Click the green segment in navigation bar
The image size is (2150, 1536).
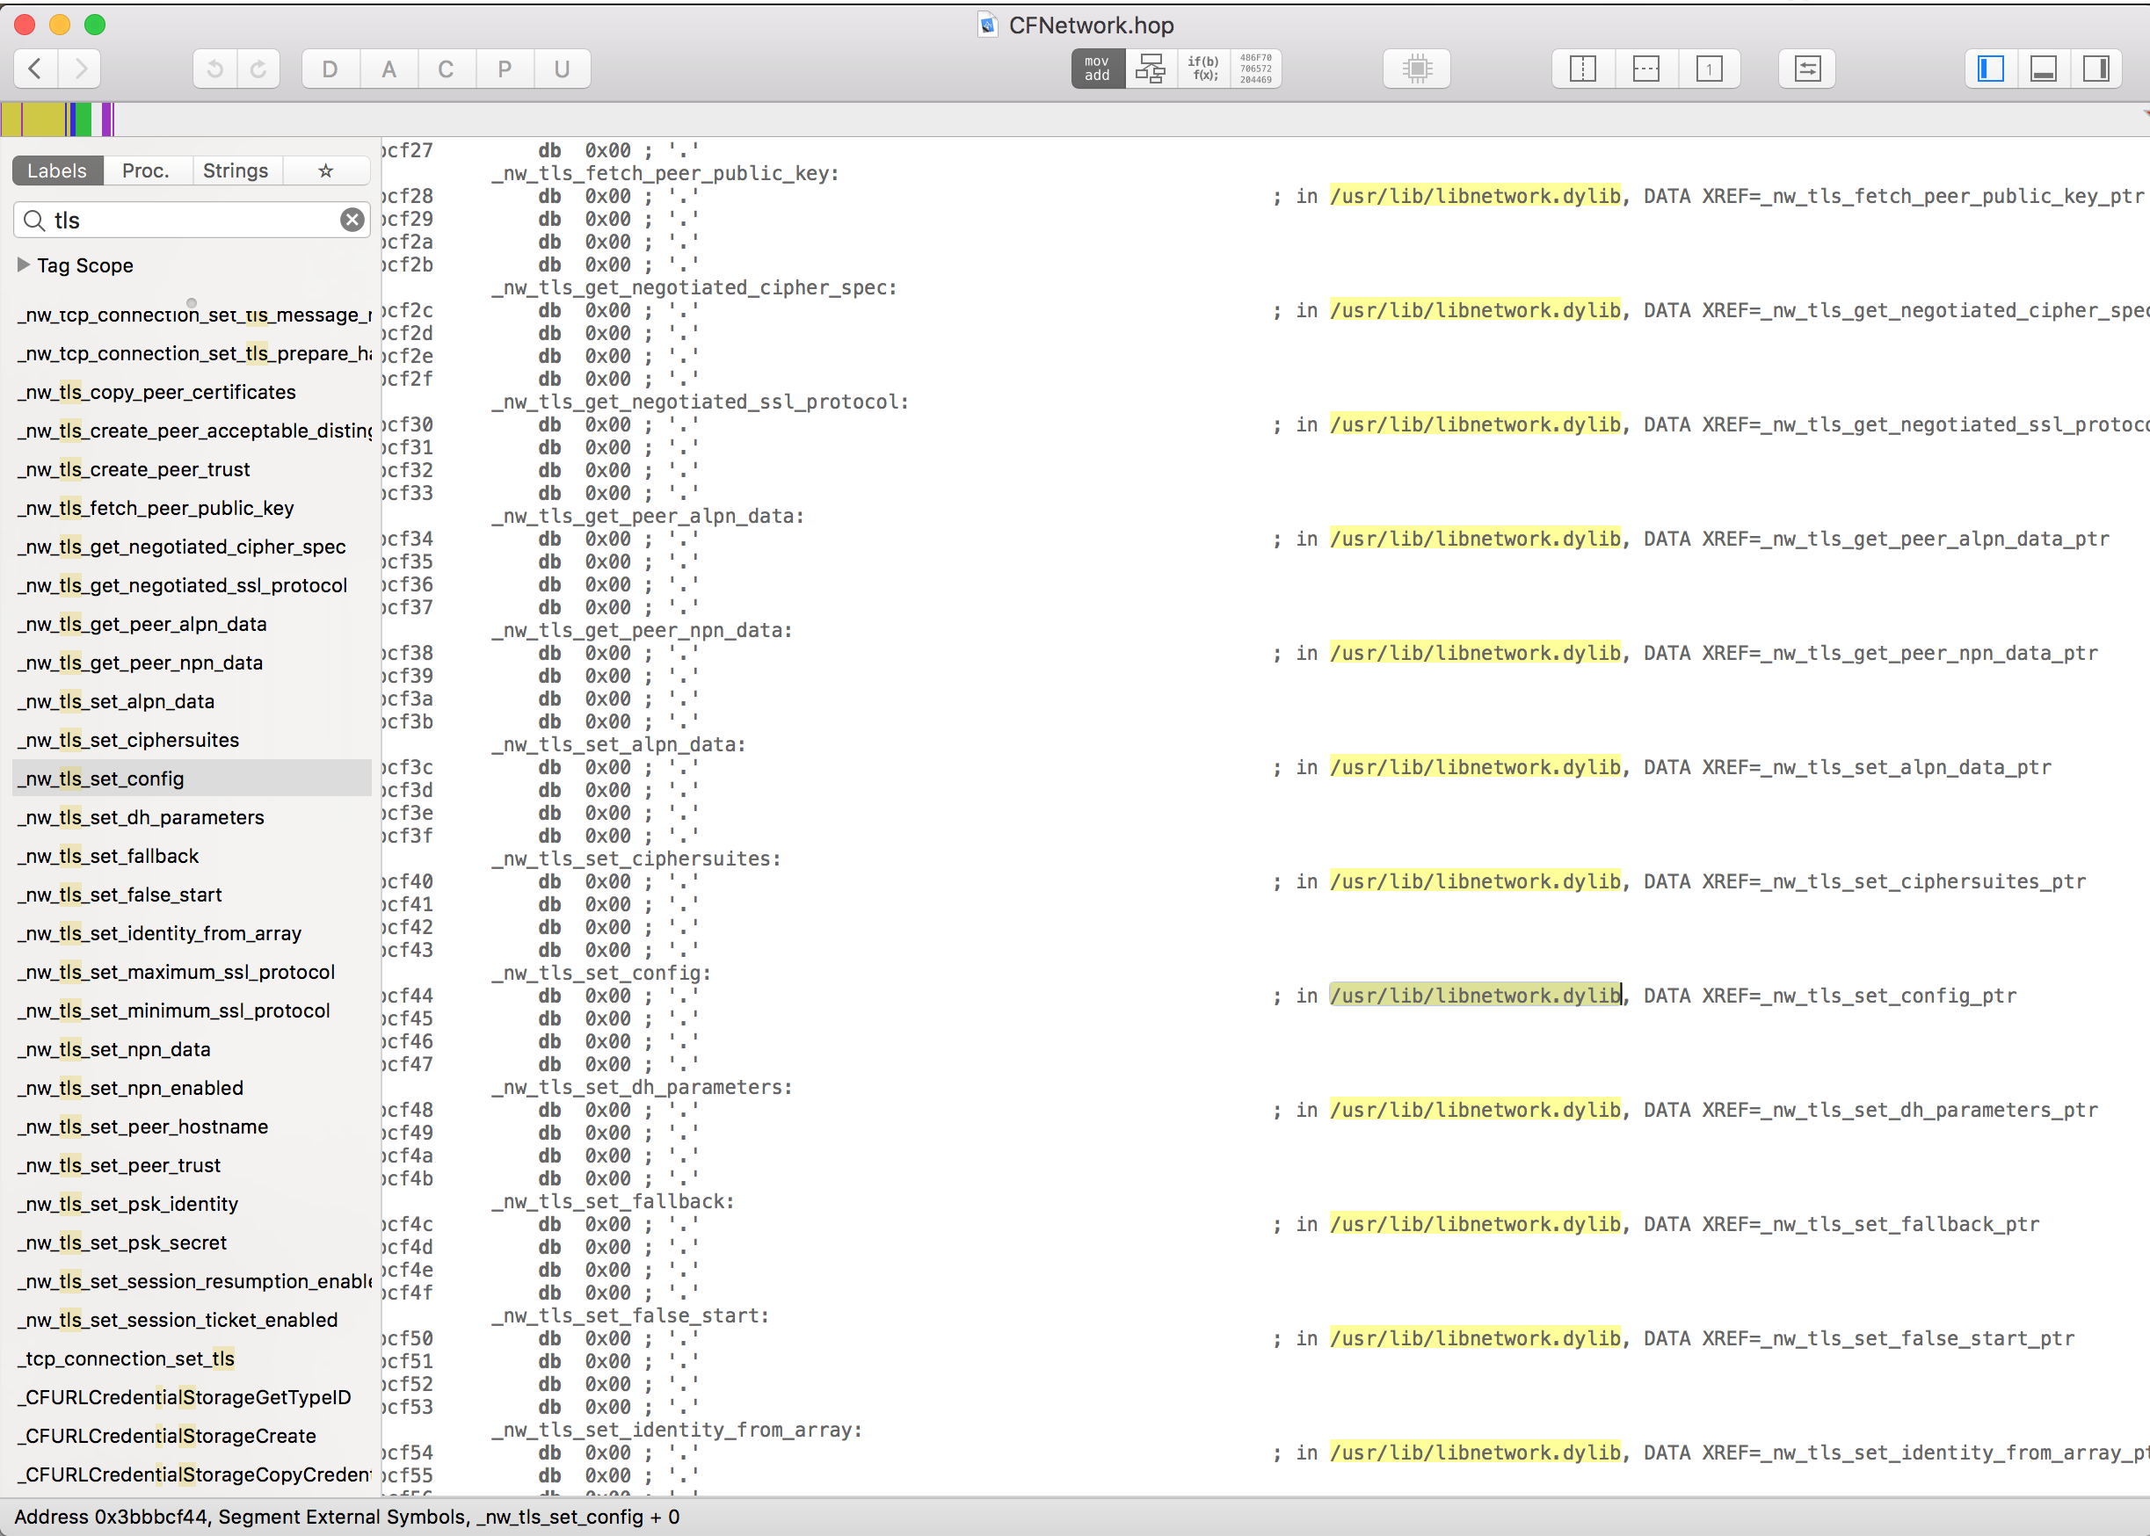pyautogui.click(x=83, y=120)
